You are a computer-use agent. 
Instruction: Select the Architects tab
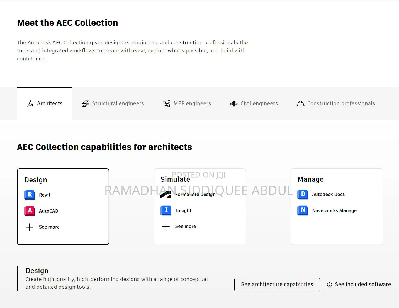[x=45, y=104]
